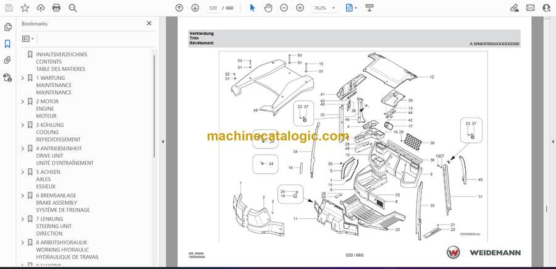556x269 pixels.
Task: Expand the 1 WARTUNG bookmark
Action: point(23,78)
